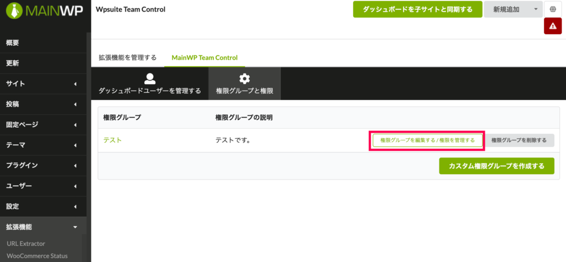Open 権限グループと権限 tab
566x262 pixels.
(244, 83)
